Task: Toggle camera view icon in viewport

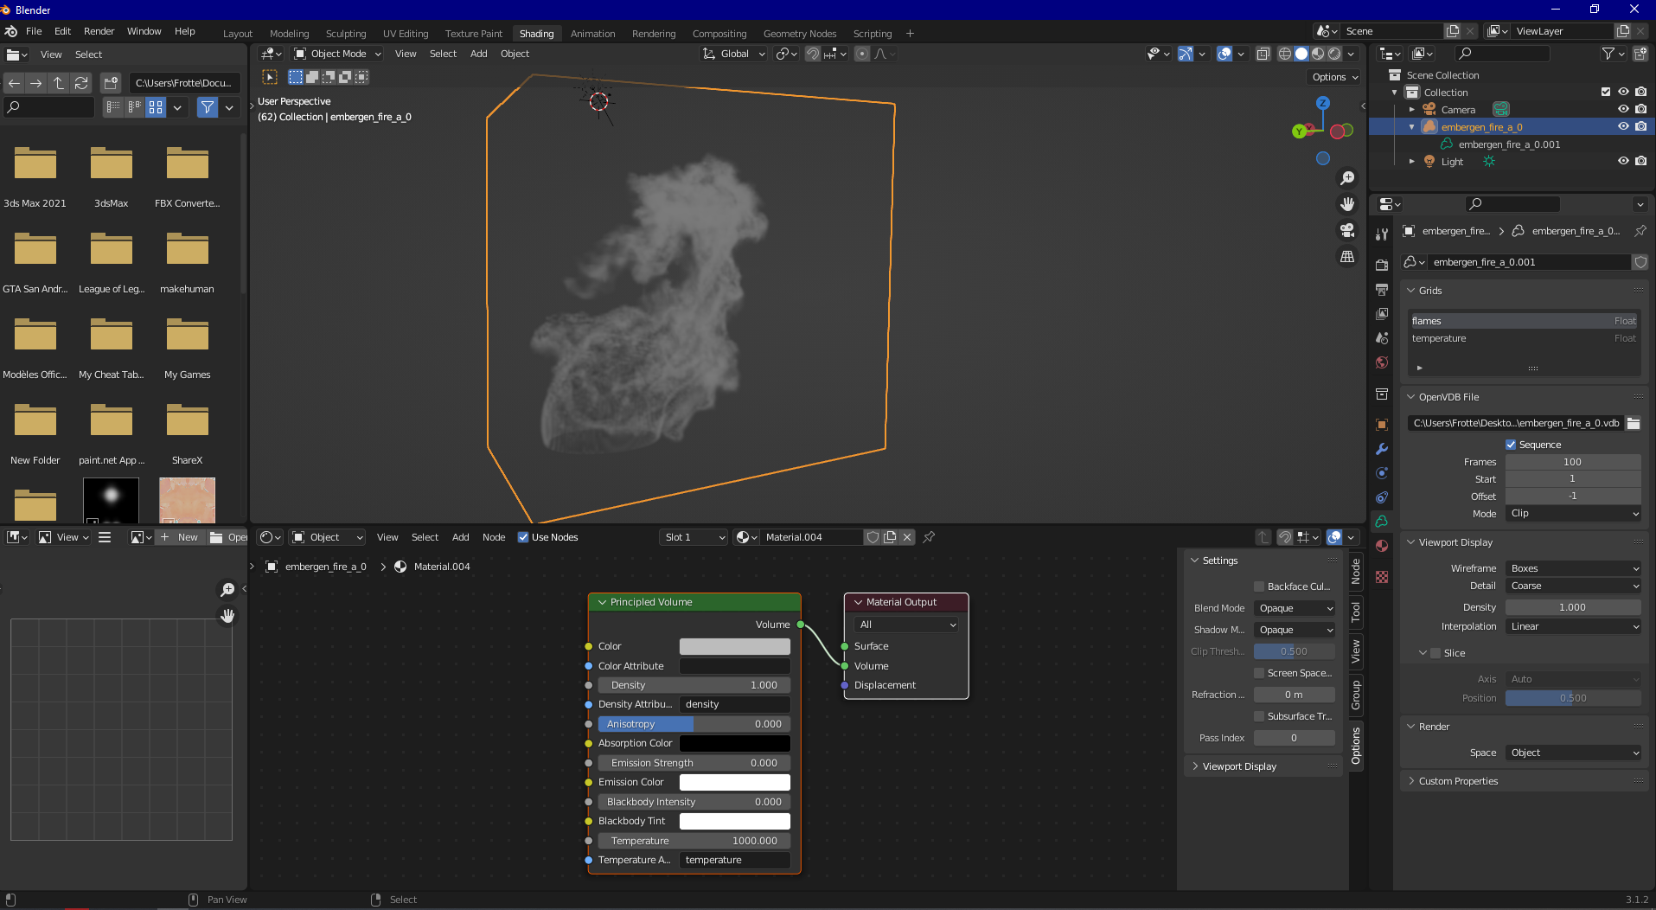Action: 1346,230
